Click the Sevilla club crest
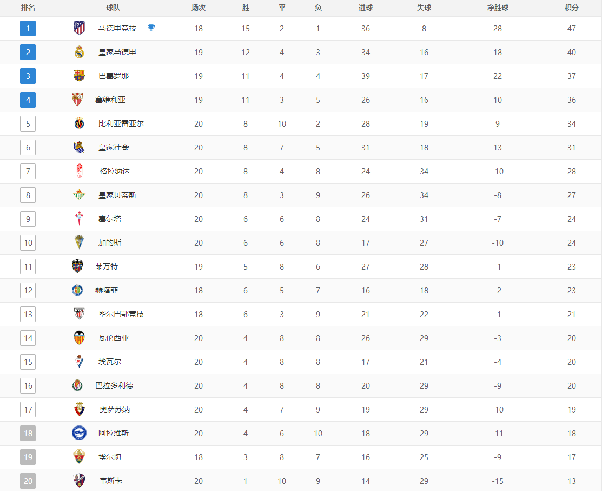The height and width of the screenshot is (491, 602). pos(77,100)
